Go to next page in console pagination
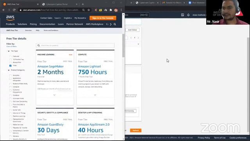 click(138, 38)
